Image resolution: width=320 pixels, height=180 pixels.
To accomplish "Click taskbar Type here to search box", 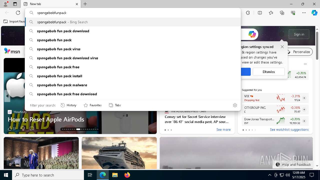I will click(x=48, y=175).
